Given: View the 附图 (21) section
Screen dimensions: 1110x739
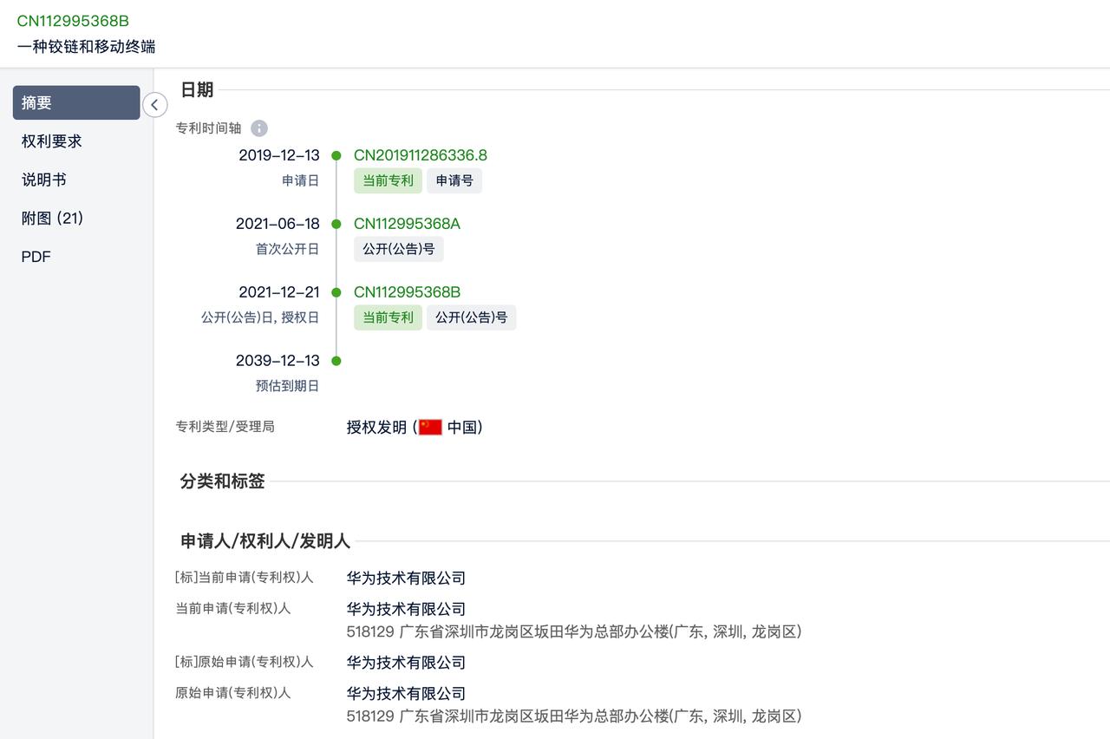Looking at the screenshot, I should coord(53,219).
